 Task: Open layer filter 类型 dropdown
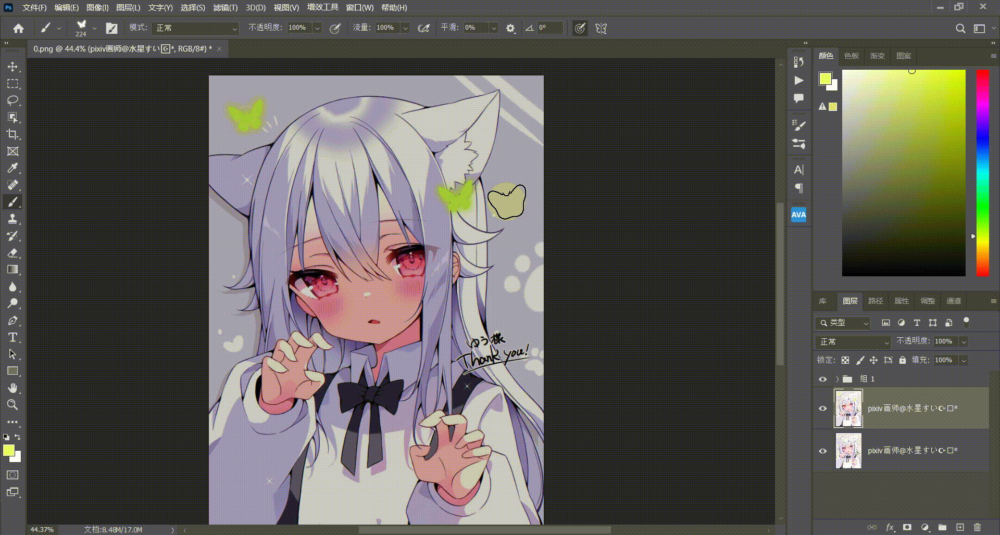[x=843, y=323]
